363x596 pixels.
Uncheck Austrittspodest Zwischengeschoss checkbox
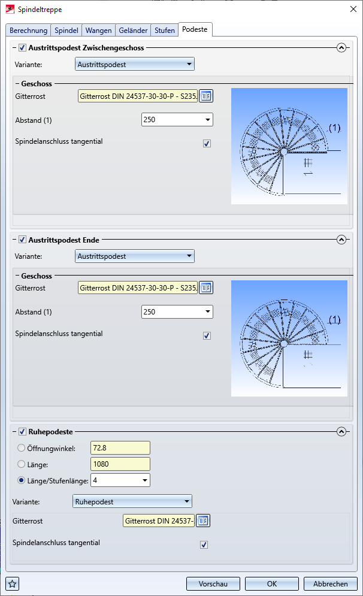point(23,48)
